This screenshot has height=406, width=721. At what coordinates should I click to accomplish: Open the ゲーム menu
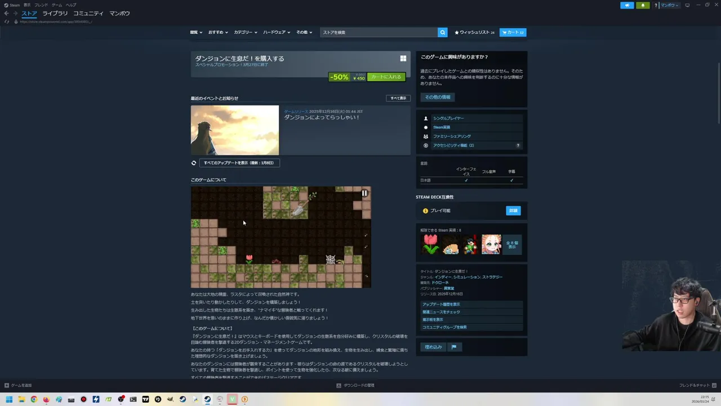tap(57, 5)
